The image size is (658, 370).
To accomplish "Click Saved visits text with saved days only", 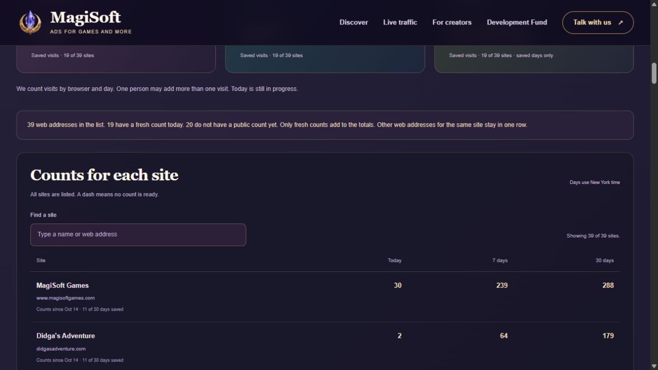I will point(501,55).
